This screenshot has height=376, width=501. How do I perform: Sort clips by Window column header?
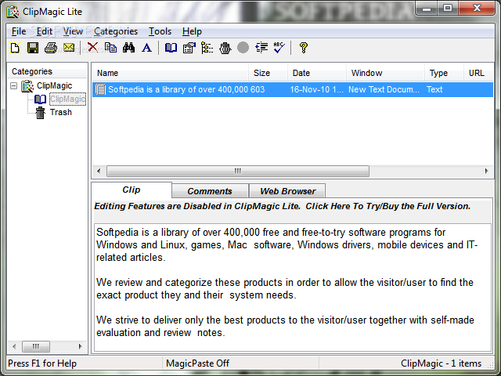[386, 73]
